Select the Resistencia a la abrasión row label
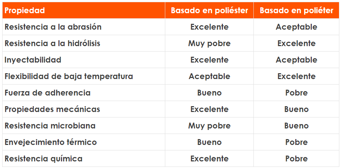The width and height of the screenshot is (343, 168). click(x=53, y=27)
